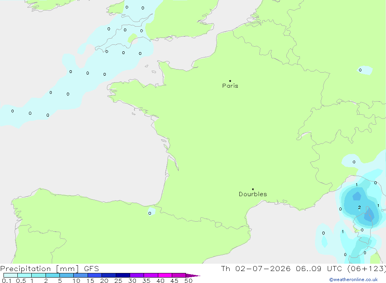
Task: Click the '0.1' legend value label
Action: (7, 281)
